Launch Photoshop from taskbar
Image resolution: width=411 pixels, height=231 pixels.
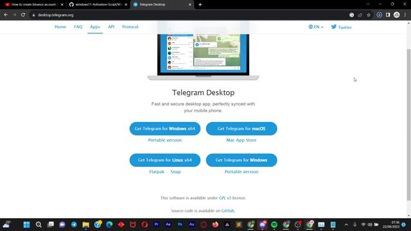pos(180,225)
